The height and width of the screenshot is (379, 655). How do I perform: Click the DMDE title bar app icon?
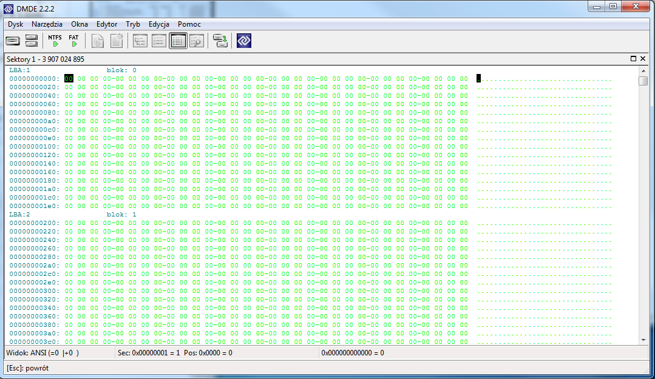(x=8, y=8)
